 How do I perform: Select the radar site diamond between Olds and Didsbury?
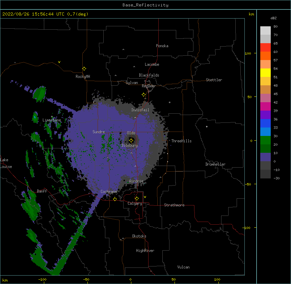coord(131,141)
